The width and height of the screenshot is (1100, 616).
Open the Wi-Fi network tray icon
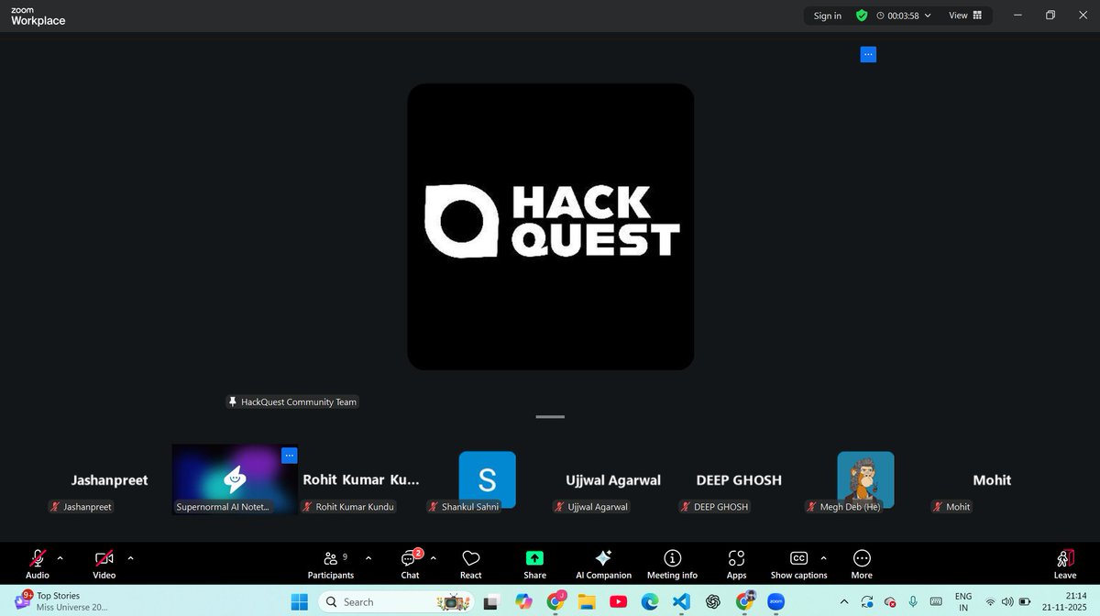[991, 602]
